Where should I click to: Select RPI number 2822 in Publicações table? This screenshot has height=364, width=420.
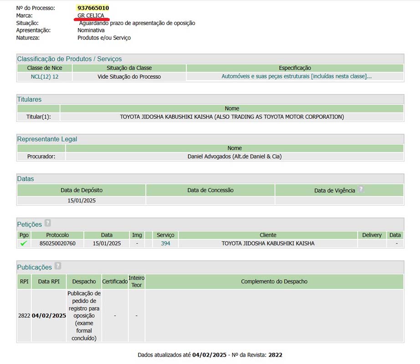tap(24, 315)
